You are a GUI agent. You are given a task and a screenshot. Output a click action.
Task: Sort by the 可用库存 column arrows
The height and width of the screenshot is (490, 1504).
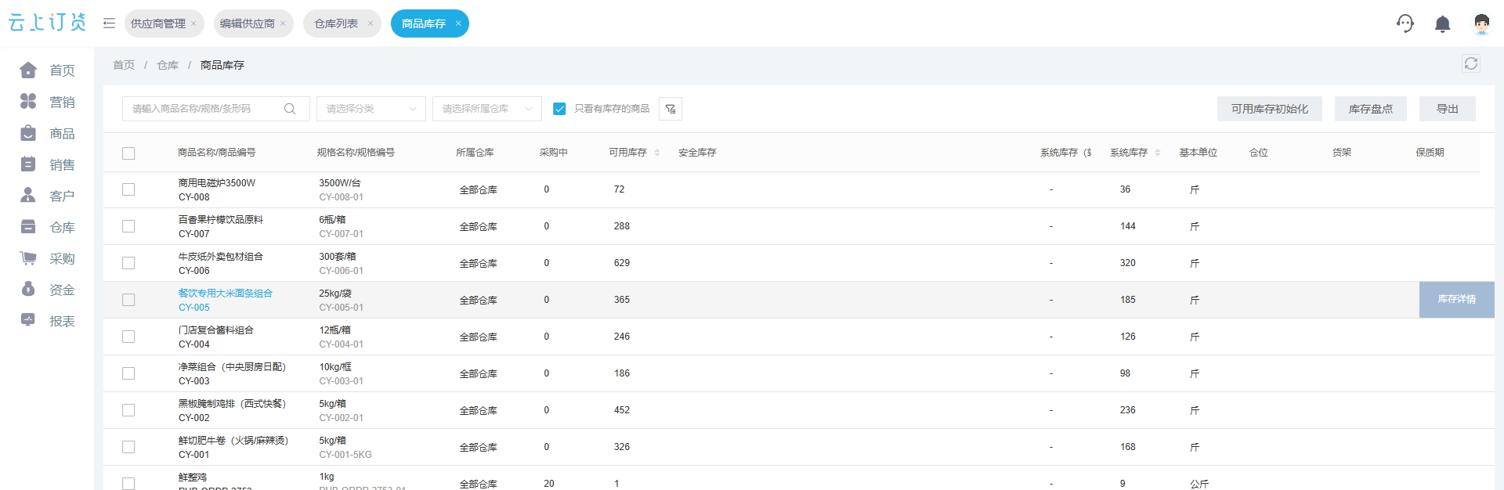tap(657, 153)
